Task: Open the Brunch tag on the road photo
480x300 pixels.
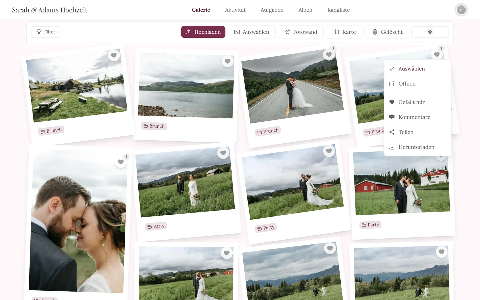Action: coord(268,131)
